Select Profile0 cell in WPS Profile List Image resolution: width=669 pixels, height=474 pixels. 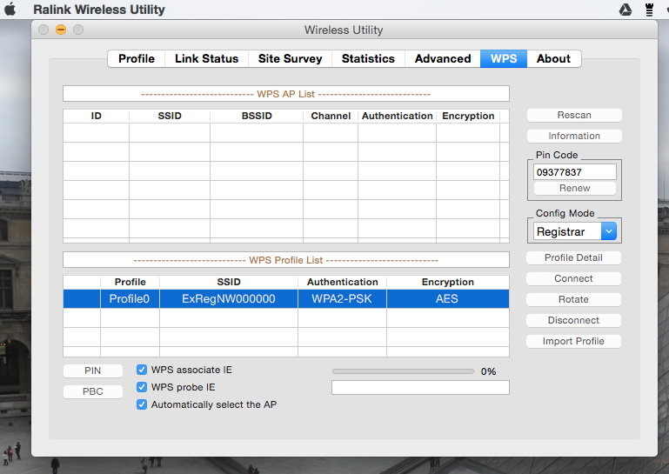point(130,298)
